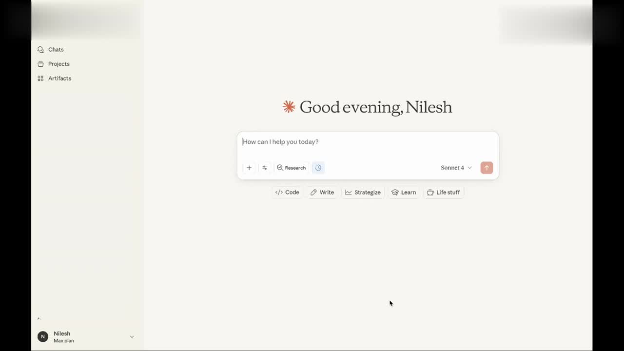Click the 'Max plan' label
Viewport: 624px width, 351px height.
click(64, 341)
